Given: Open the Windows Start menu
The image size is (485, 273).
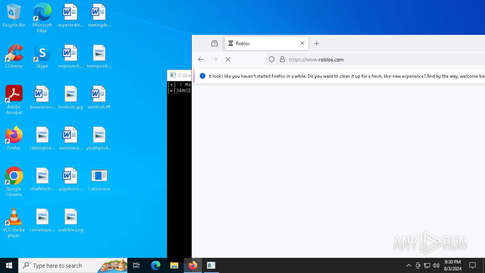Looking at the screenshot, I should (9, 265).
